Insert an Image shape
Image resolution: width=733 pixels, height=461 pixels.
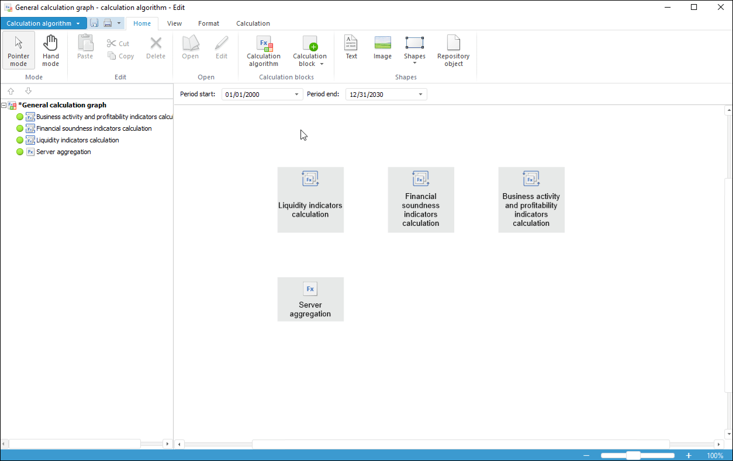pos(382,47)
